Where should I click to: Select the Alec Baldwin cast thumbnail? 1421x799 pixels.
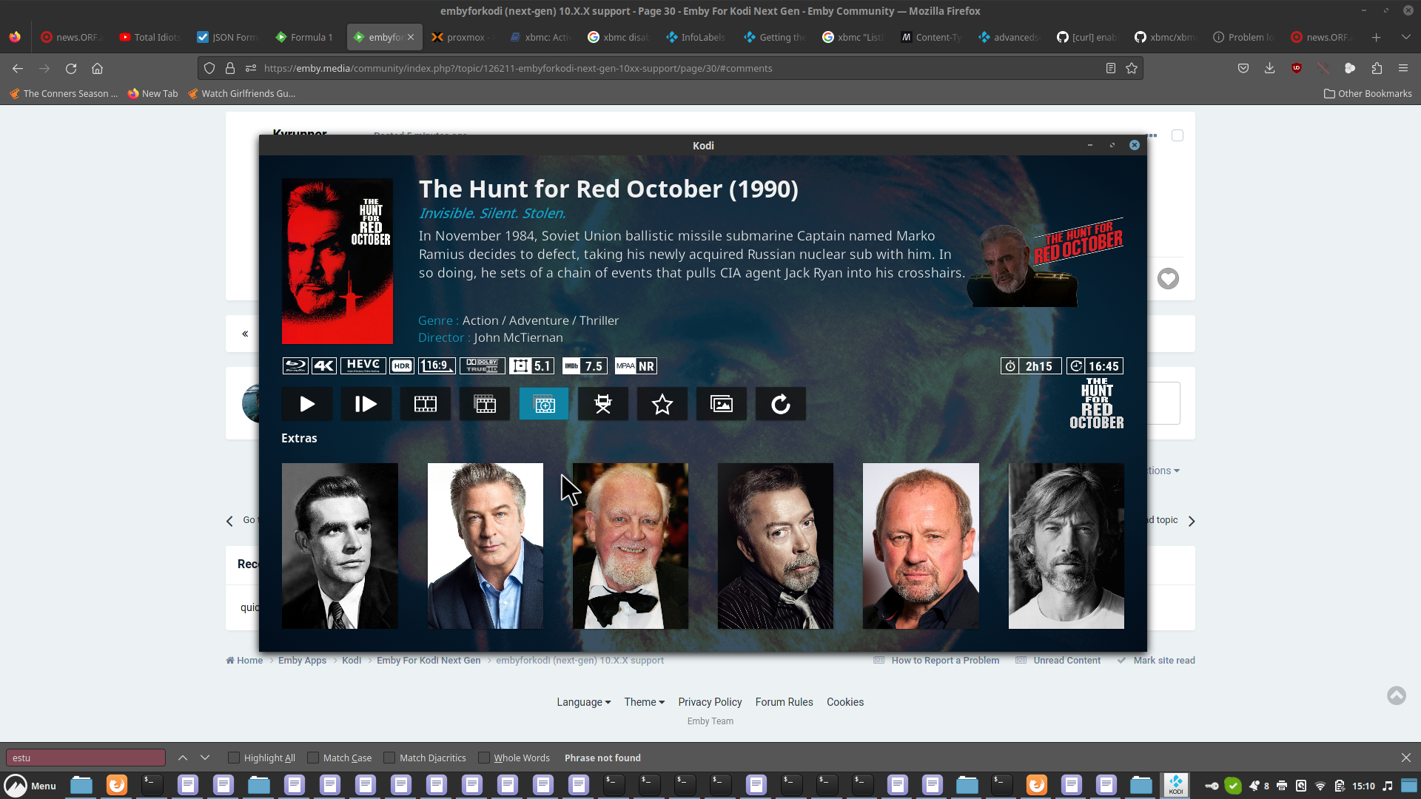click(486, 546)
